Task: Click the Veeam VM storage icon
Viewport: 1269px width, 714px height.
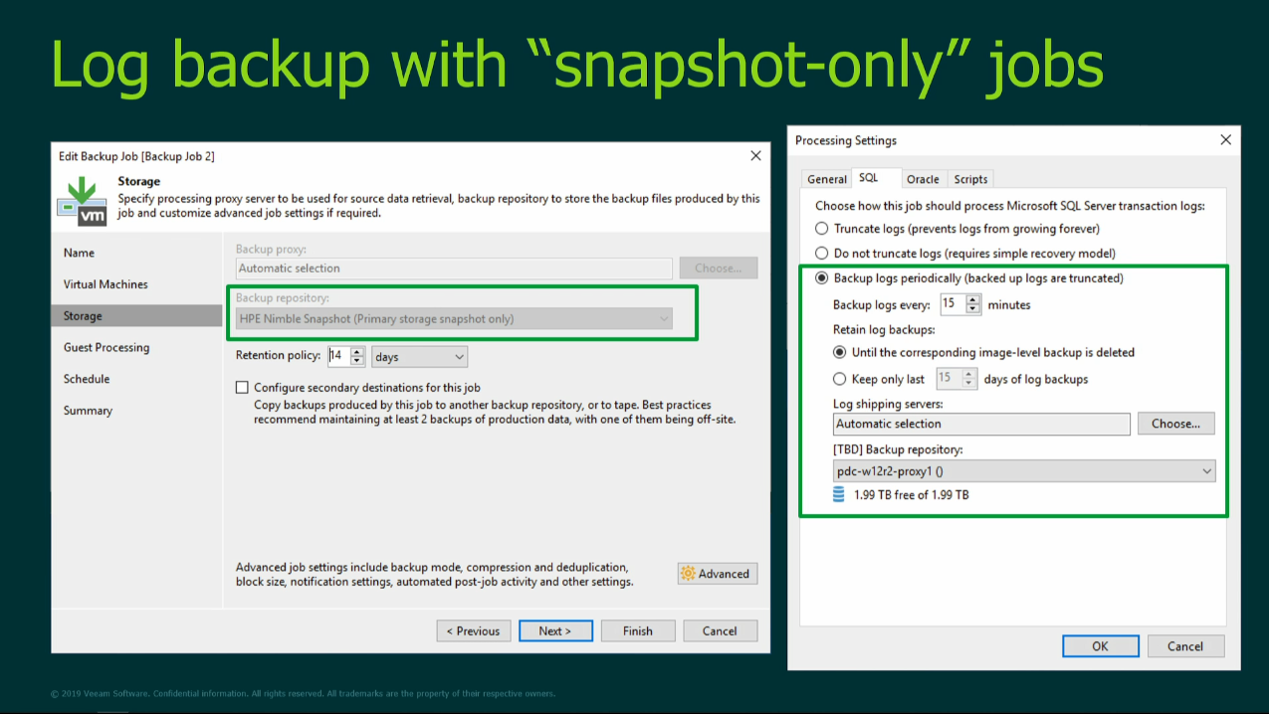Action: point(82,201)
